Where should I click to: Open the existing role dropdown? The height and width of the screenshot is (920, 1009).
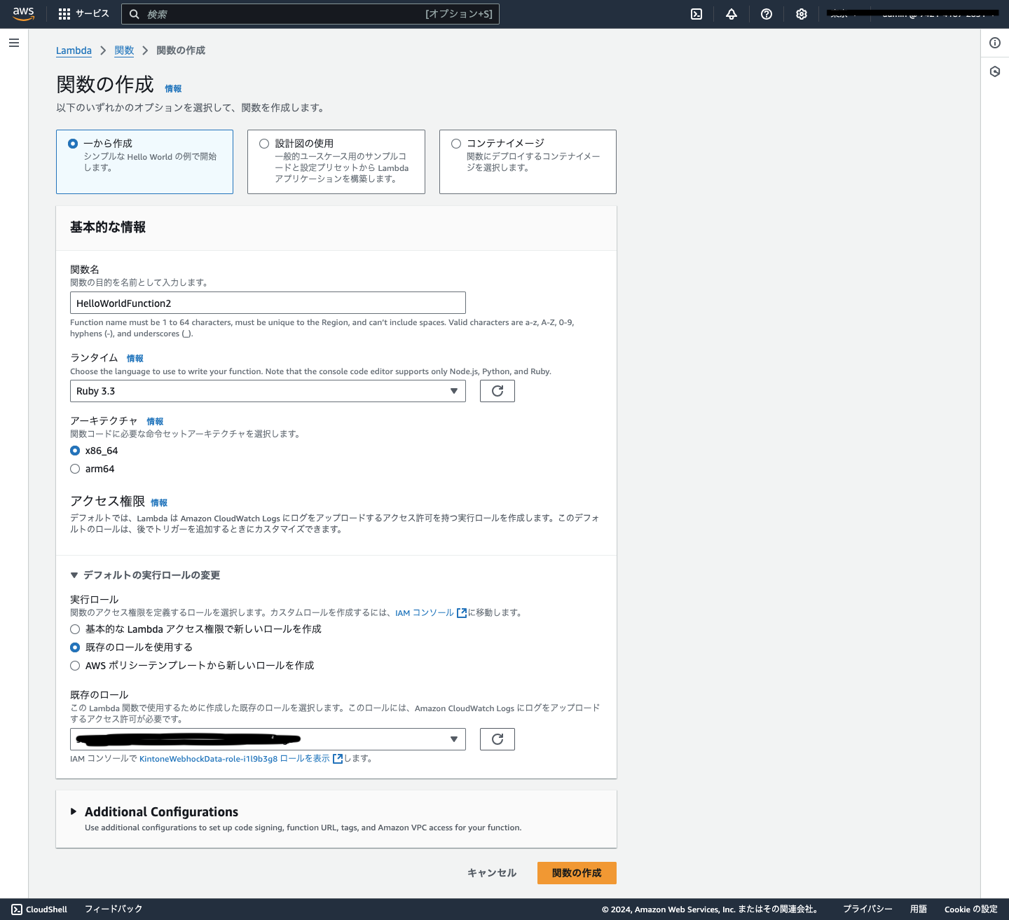click(x=268, y=739)
